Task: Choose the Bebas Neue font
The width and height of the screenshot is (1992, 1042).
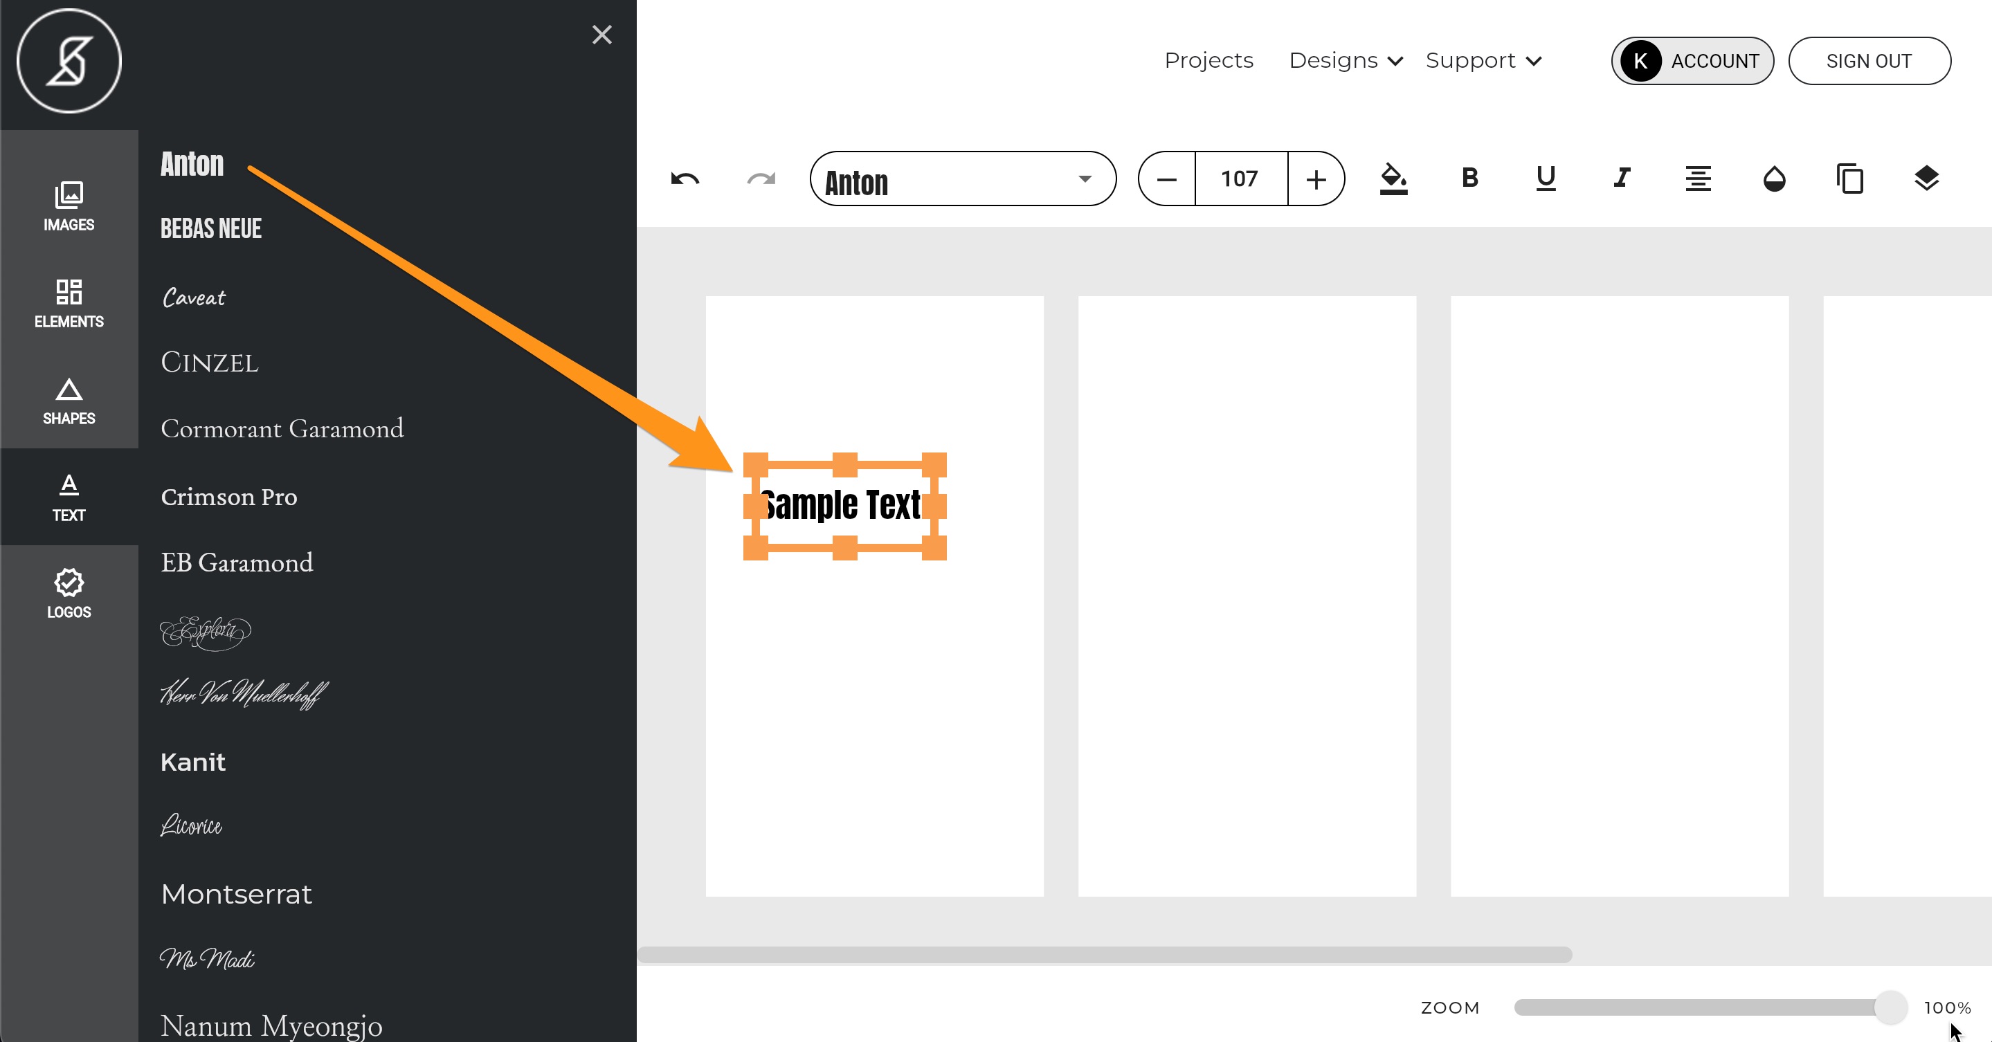Action: 211,229
